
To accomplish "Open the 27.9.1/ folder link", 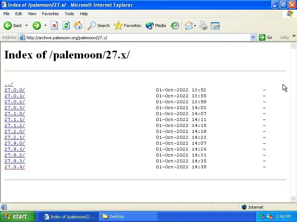I will click(15, 149).
